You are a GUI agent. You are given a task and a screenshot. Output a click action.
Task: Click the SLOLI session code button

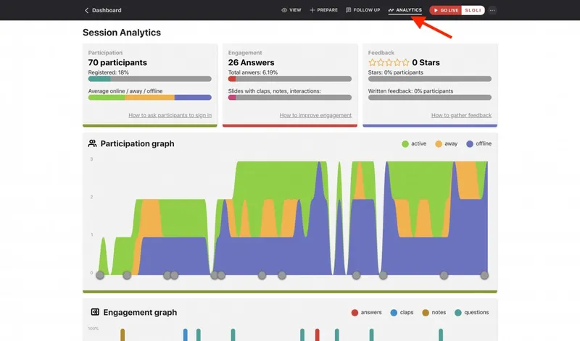pyautogui.click(x=473, y=10)
